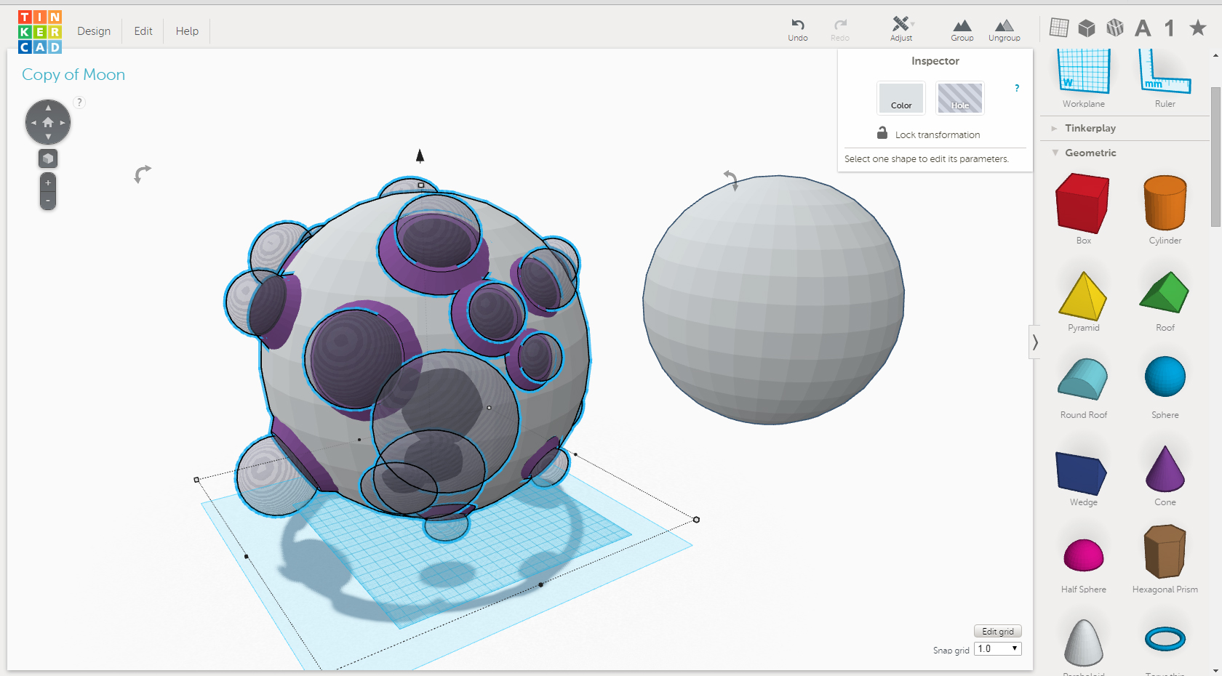
Task: Undo the last action
Action: 798,30
